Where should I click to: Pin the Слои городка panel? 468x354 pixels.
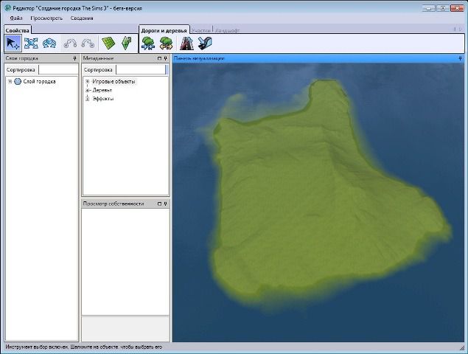[x=75, y=58]
